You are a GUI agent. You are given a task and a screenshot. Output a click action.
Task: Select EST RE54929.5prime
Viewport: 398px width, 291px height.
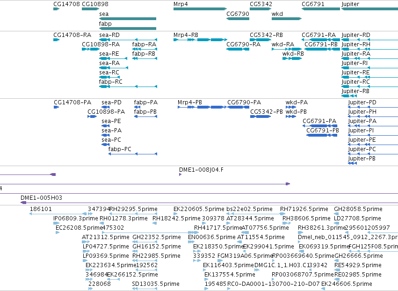tap(338, 269)
